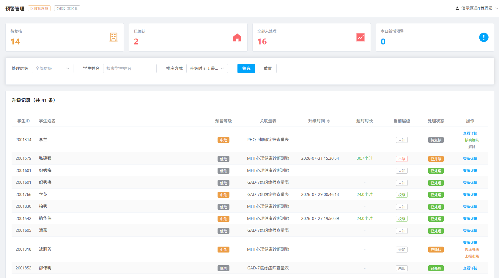Click the 待复核 status badge for 李兰
The image size is (499, 278).
click(x=436, y=140)
